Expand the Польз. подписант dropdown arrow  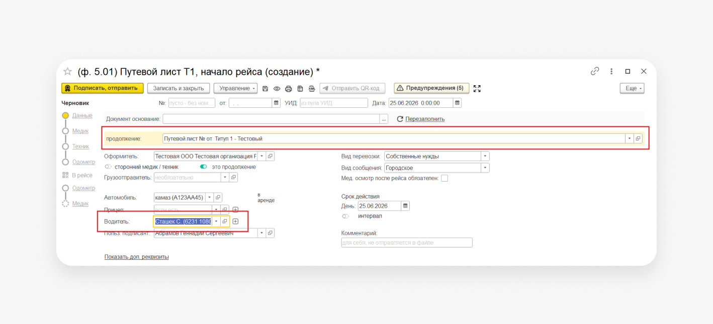click(261, 233)
